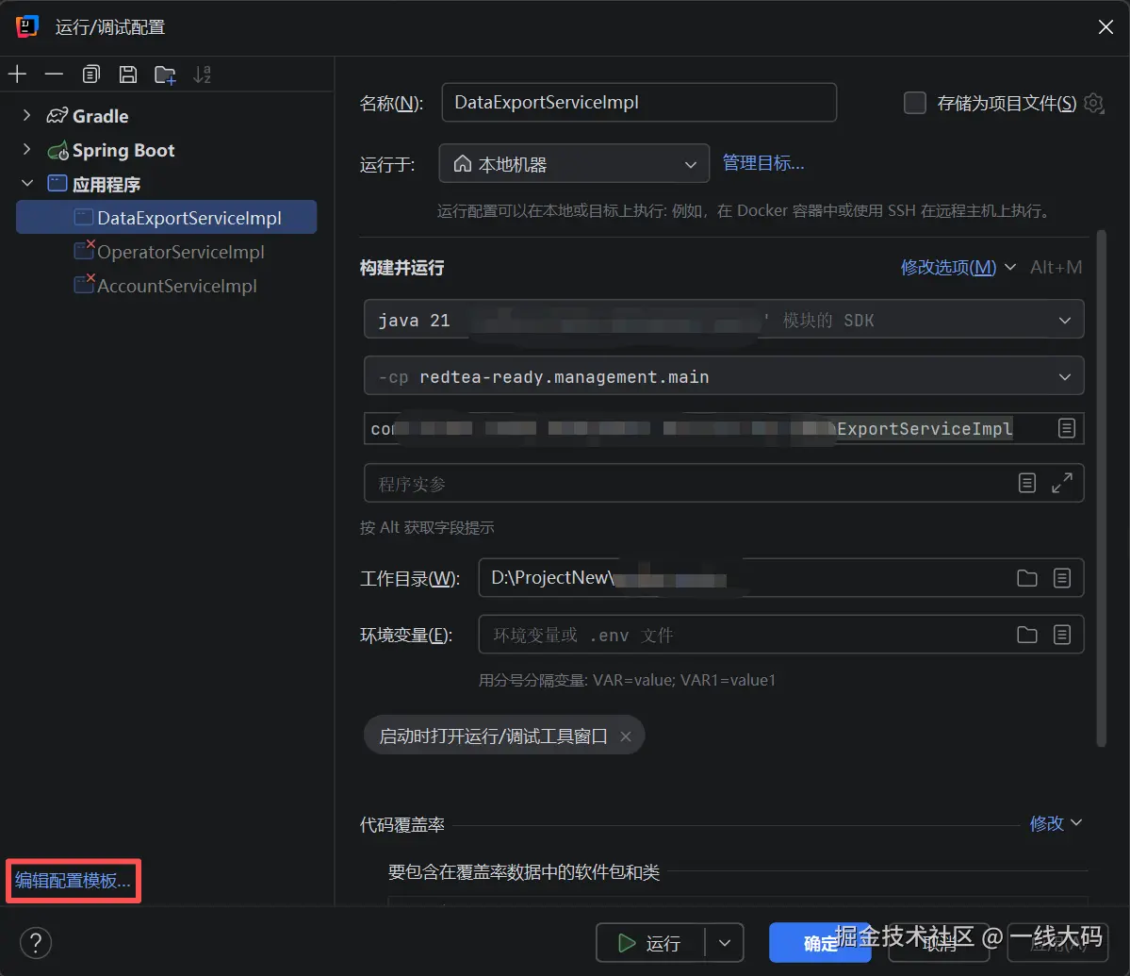1130x976 pixels.
Task: Collapse the 应用程序 configurations node
Action: [26, 183]
